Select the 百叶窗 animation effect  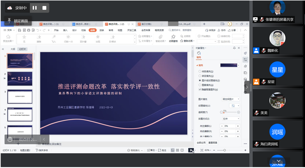[83, 39]
